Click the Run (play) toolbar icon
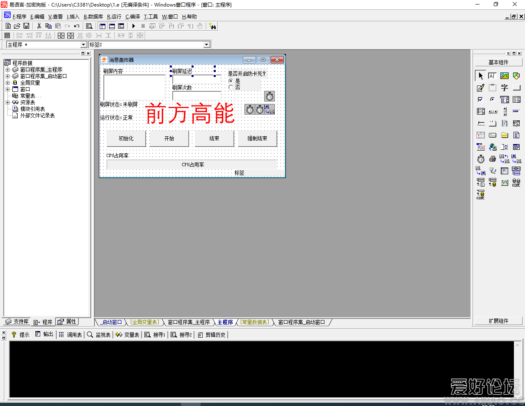This screenshot has height=406, width=525. 133,26
